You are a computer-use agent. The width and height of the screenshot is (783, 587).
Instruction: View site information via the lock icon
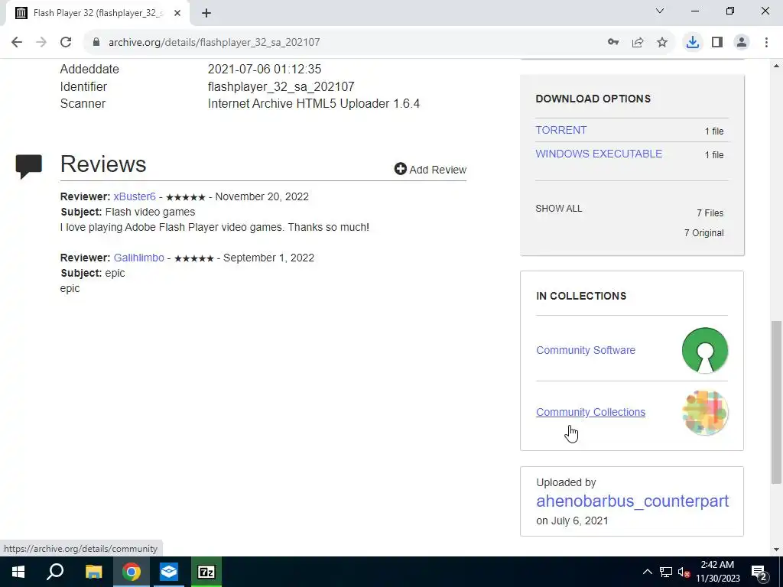click(x=96, y=42)
